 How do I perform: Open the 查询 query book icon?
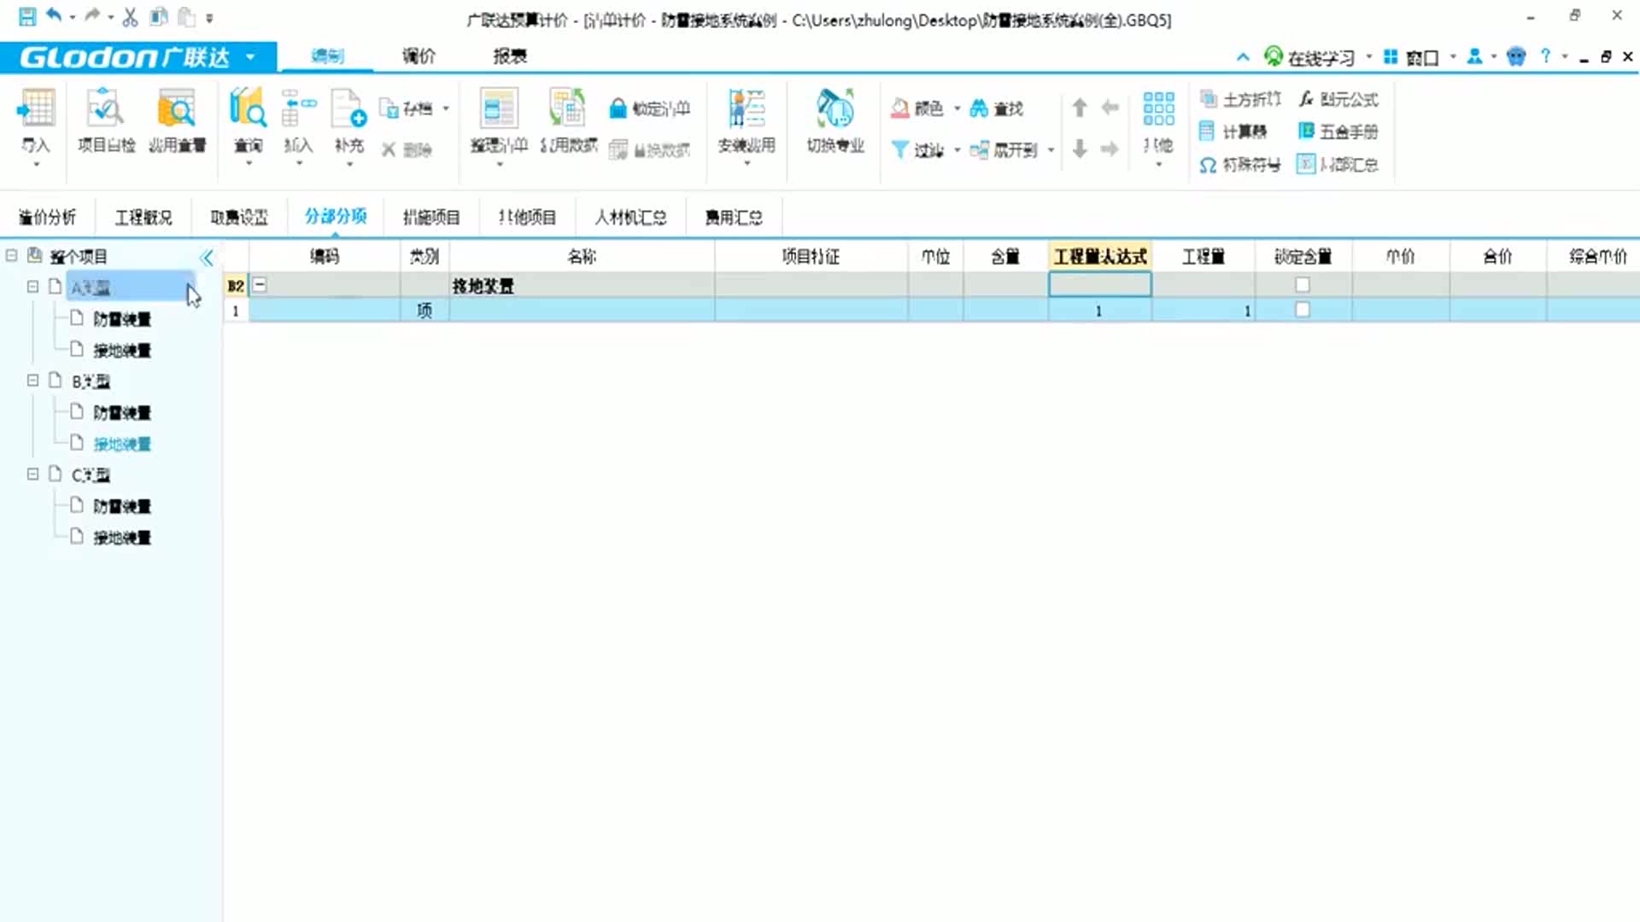tap(248, 109)
